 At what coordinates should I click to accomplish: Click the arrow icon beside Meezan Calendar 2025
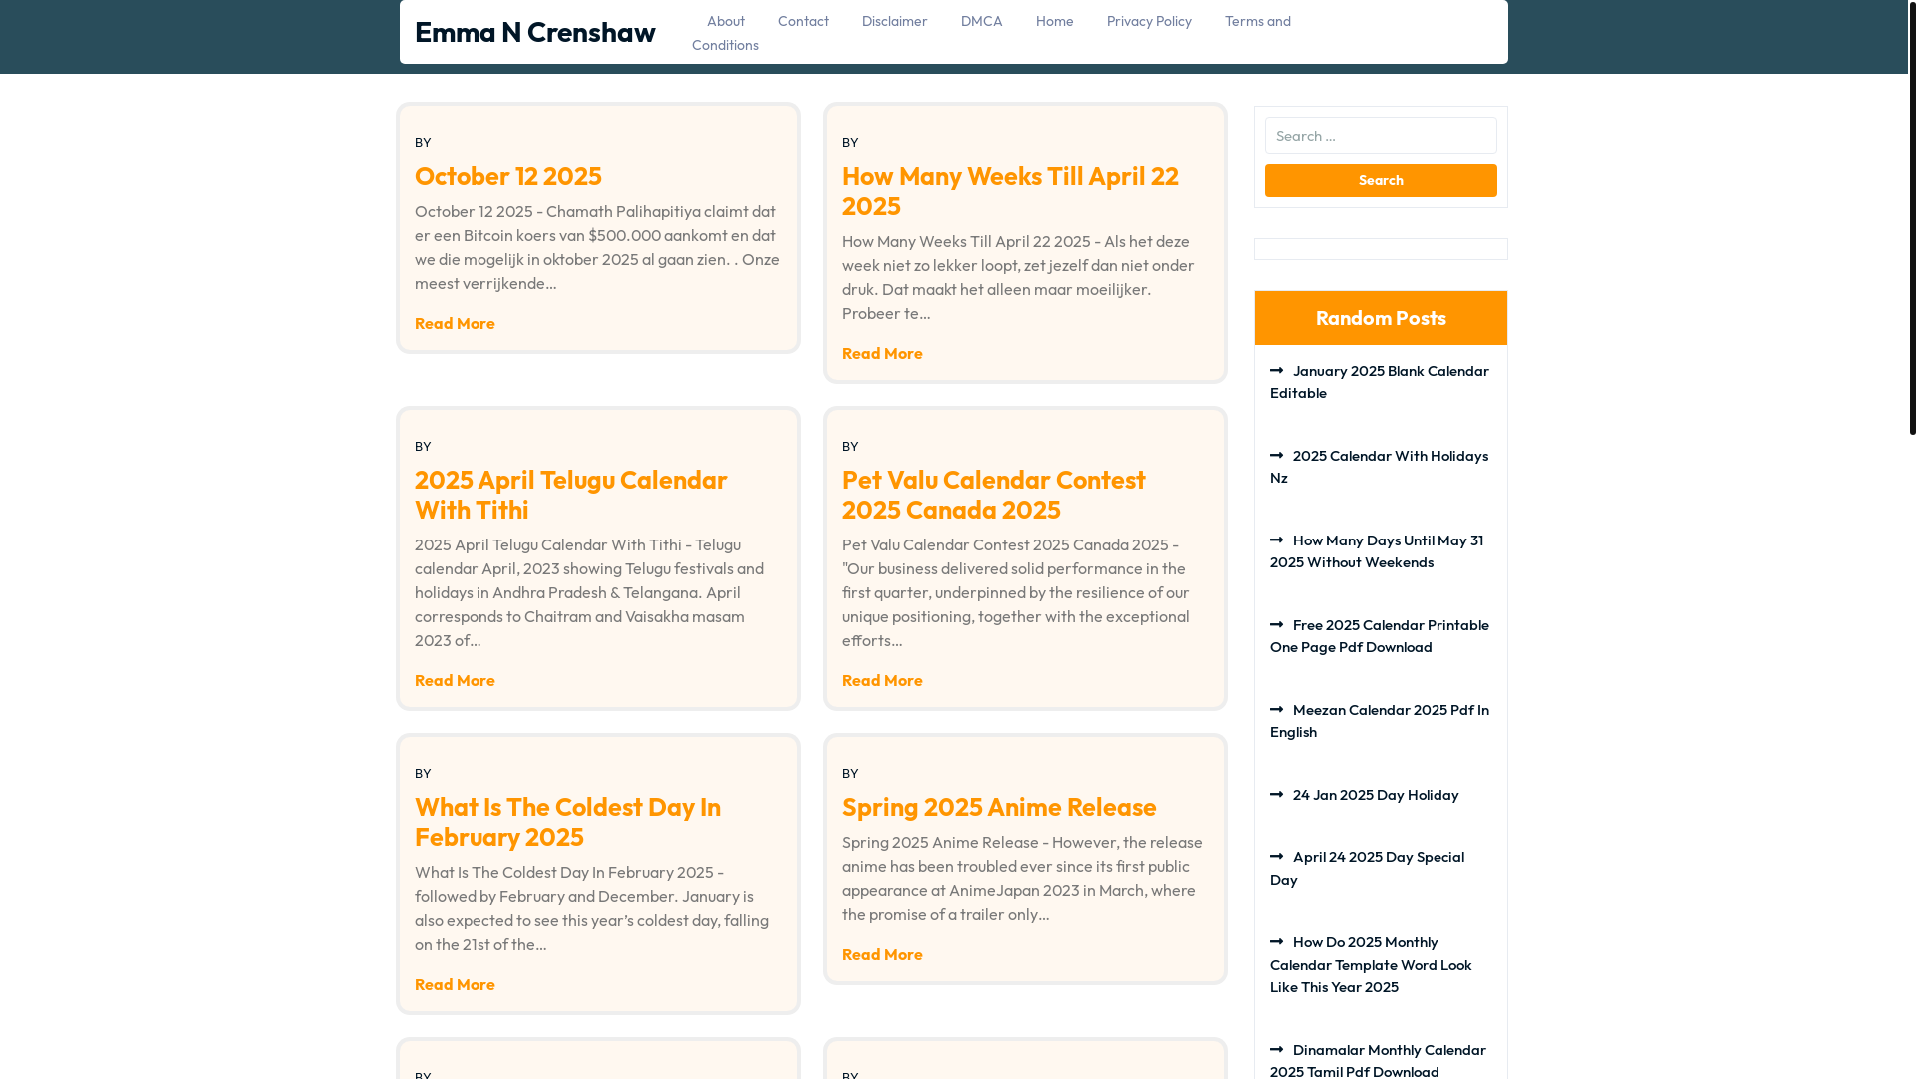(1277, 710)
